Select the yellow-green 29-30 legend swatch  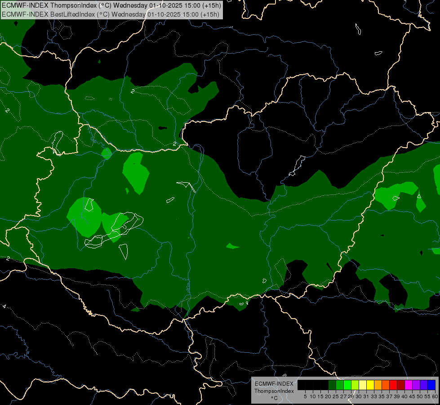(355, 385)
